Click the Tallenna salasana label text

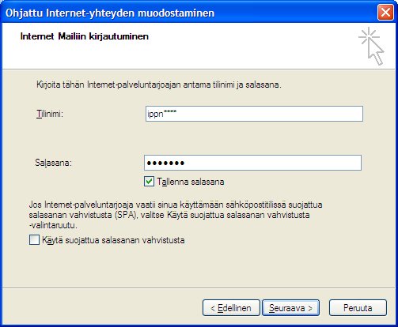click(x=191, y=182)
